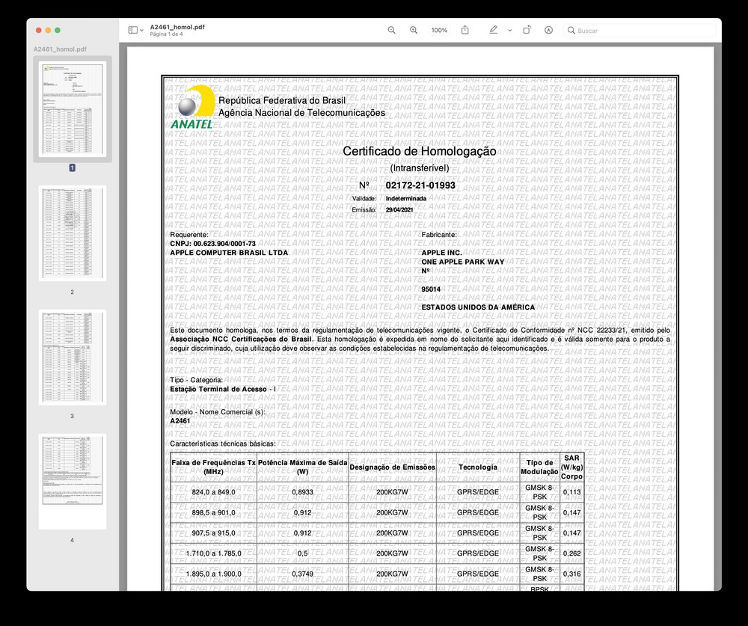Click Designação de Emissões column header
Viewport: 748px width, 626px height.
pyautogui.click(x=392, y=467)
